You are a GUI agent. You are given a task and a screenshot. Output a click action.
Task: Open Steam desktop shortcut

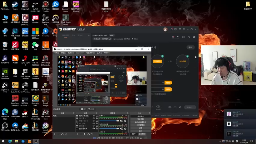[x=15, y=6]
